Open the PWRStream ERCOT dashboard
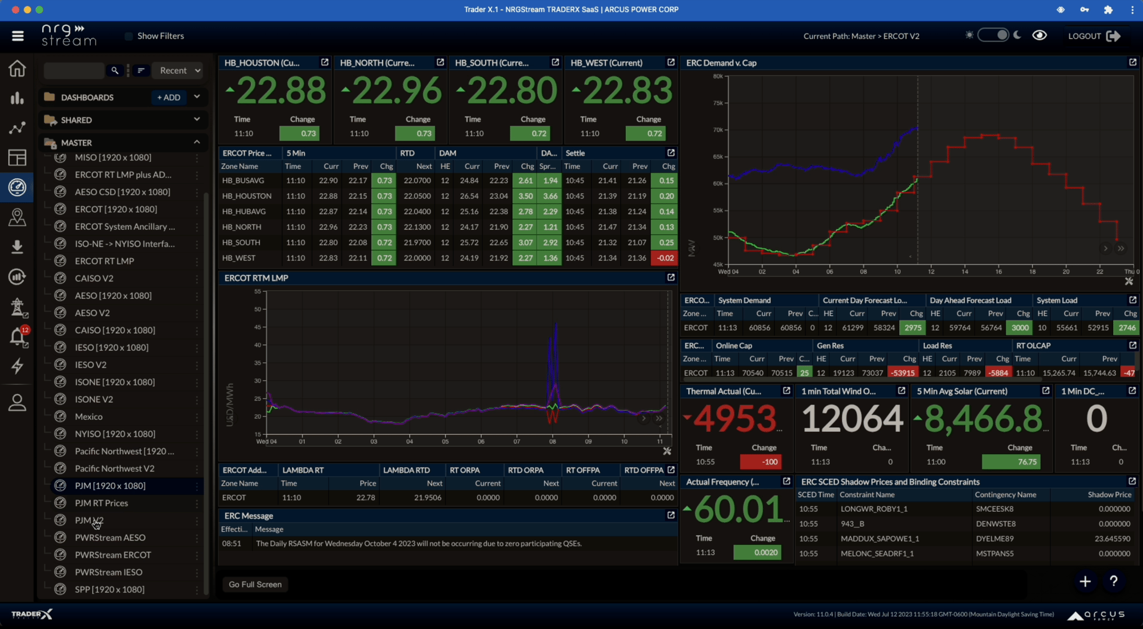The width and height of the screenshot is (1143, 629). pos(113,555)
